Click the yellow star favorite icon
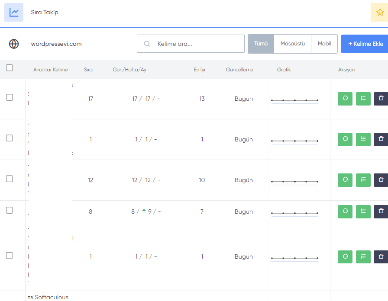The width and height of the screenshot is (388, 301). point(380,13)
